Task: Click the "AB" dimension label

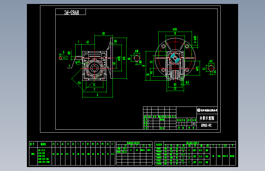Action: click(x=103, y=33)
